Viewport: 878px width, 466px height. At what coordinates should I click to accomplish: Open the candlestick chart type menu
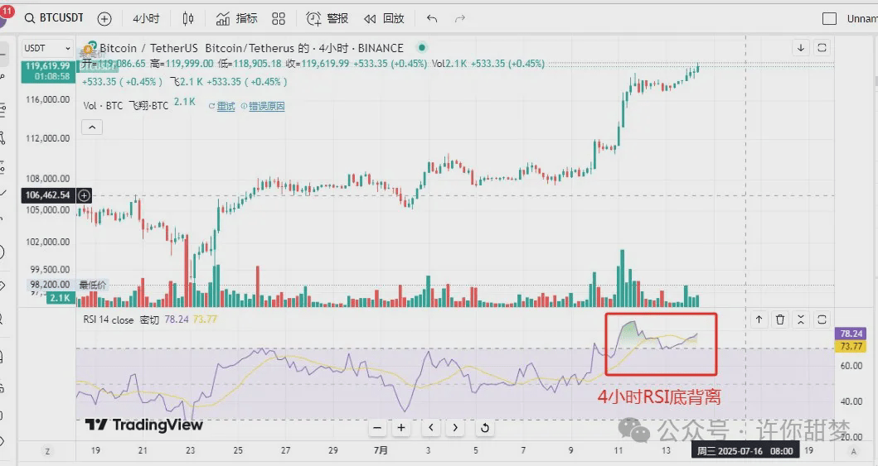click(188, 19)
